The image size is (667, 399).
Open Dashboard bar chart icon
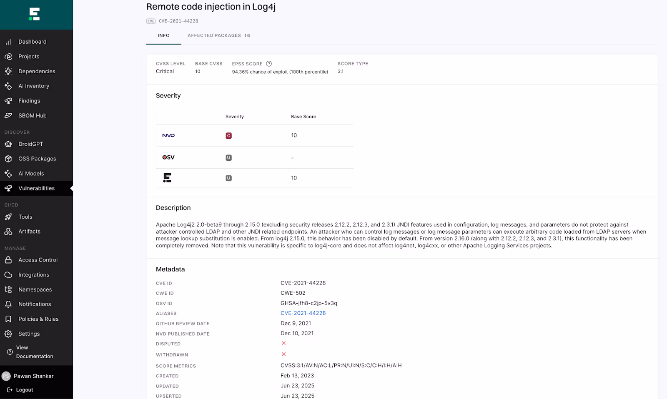pos(8,42)
